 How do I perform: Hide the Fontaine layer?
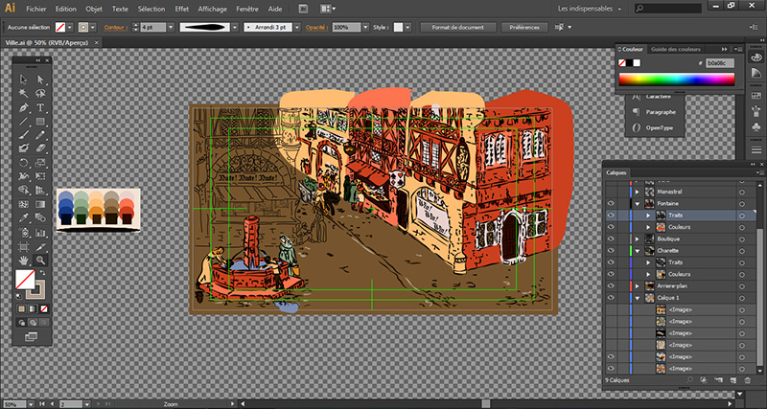click(x=610, y=204)
